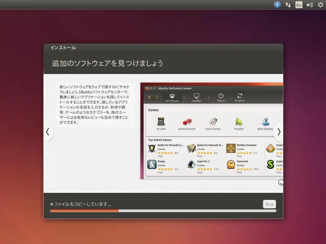Click the DOSBox Emulator icon
Viewport: 326px width, 244px height.
(231, 148)
